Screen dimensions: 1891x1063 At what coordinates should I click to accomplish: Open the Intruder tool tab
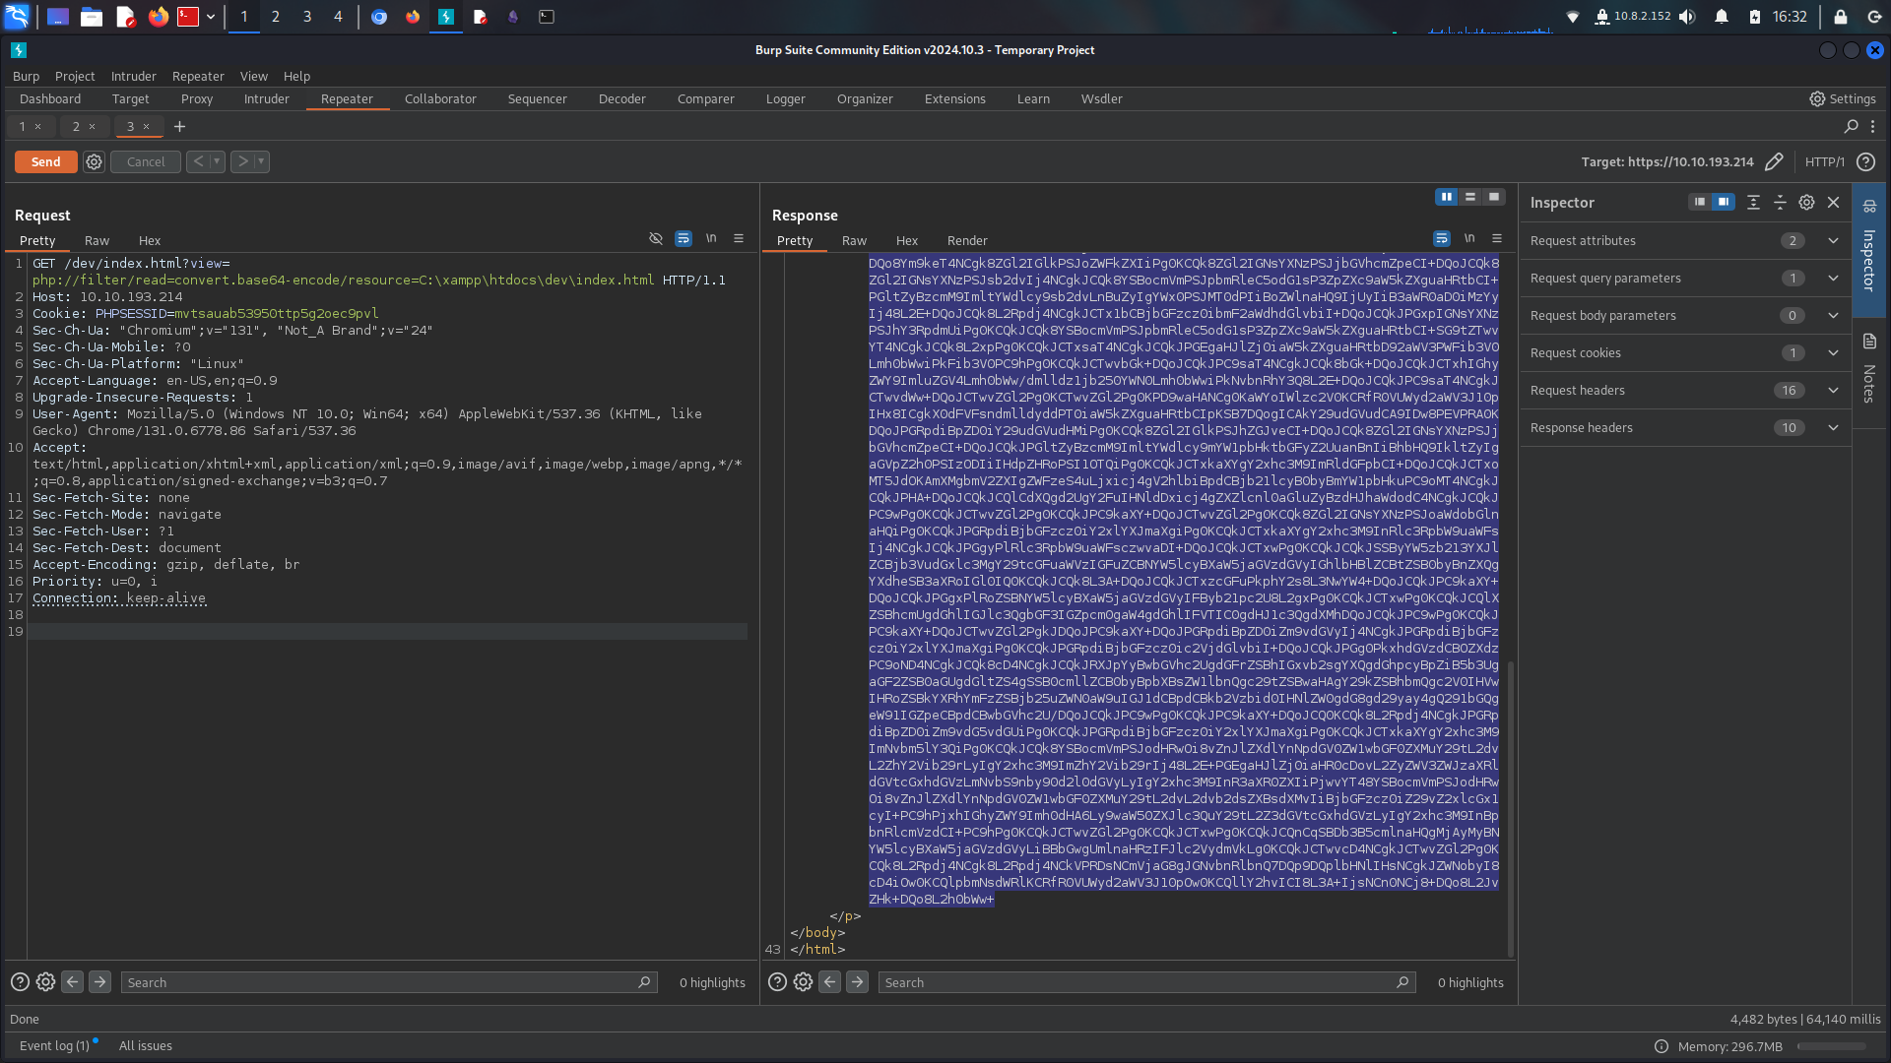266,99
